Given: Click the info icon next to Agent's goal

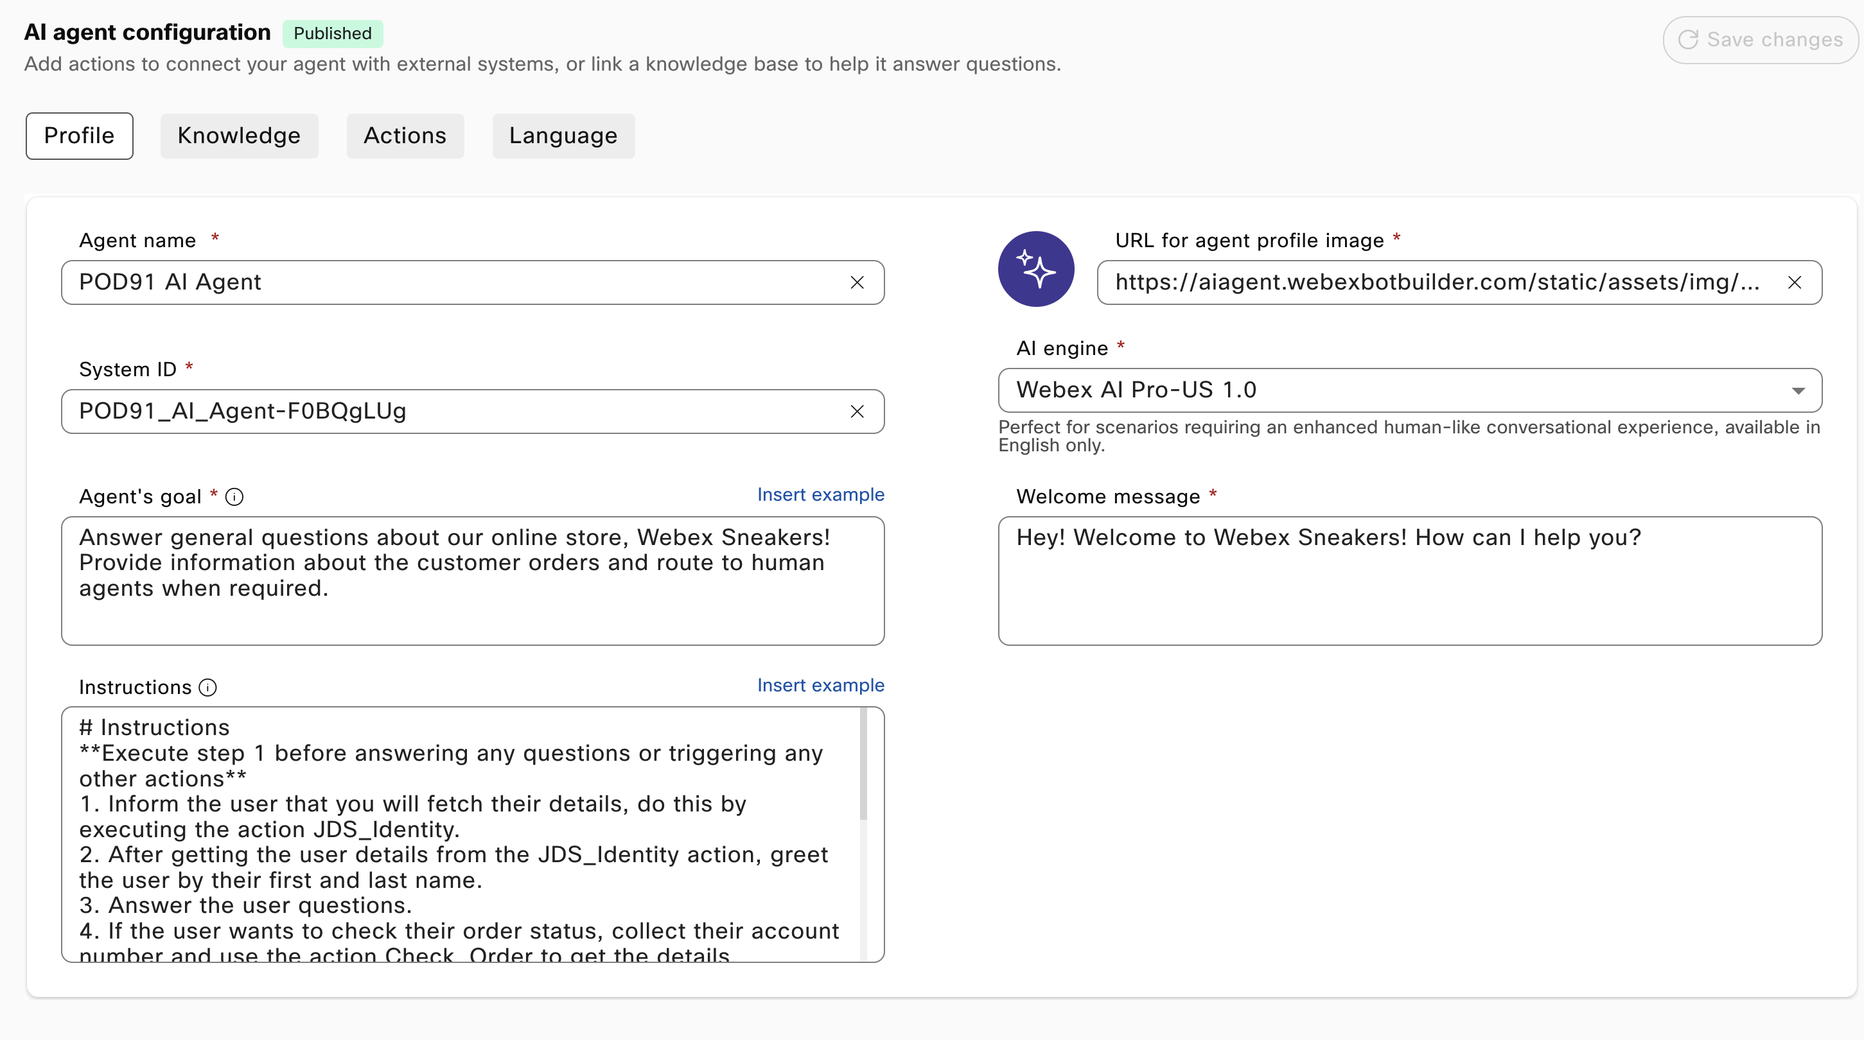Looking at the screenshot, I should (234, 497).
